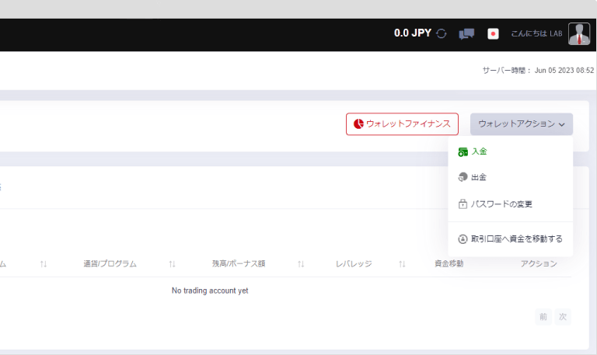Screen dimensions: 597x355
Task: Click the green deposit icon beside 入金
Action: (463, 151)
